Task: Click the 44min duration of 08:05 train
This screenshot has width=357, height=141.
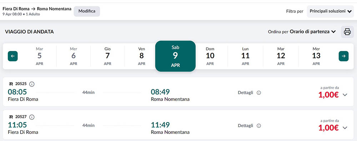Action: coord(88,93)
